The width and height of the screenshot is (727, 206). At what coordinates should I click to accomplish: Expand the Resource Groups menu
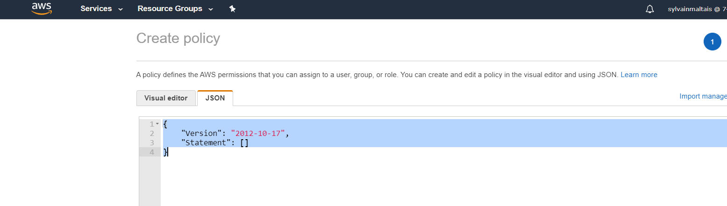(x=175, y=9)
